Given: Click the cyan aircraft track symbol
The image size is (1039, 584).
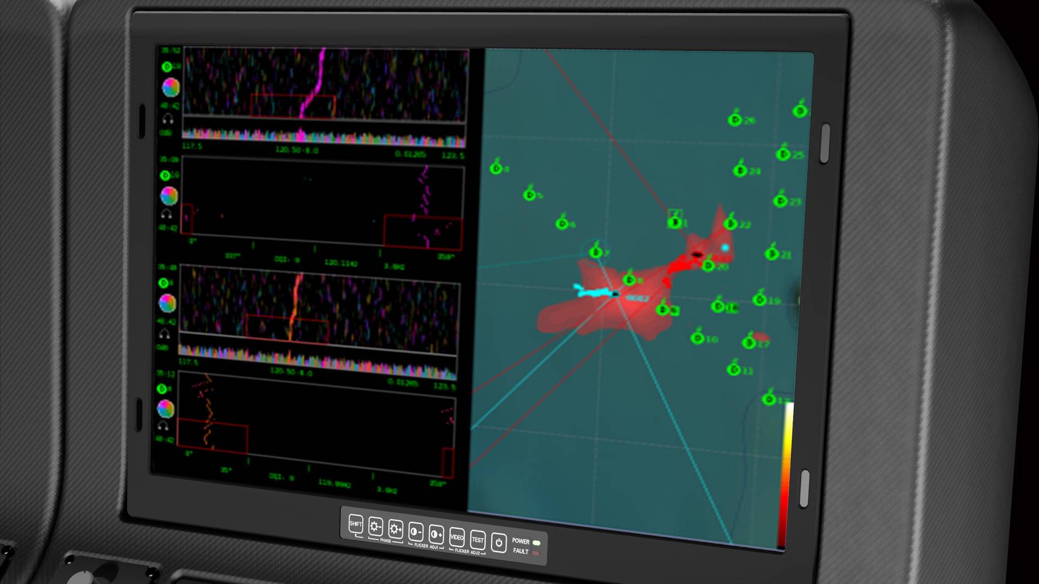Looking at the screenshot, I should point(596,291).
